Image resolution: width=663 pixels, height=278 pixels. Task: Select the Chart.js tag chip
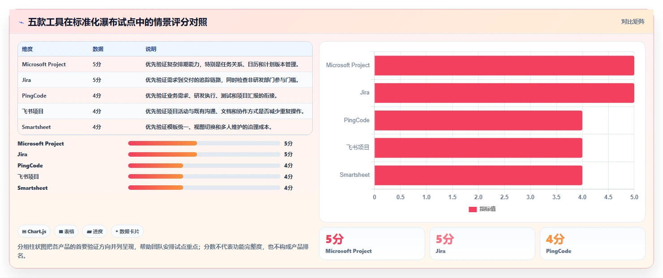pos(34,231)
